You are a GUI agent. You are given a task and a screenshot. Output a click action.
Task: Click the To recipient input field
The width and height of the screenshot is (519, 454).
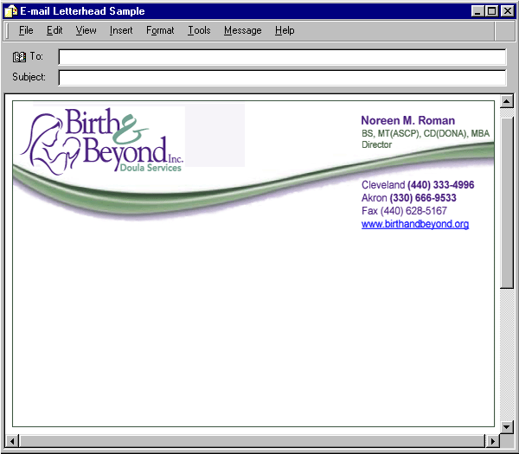click(x=282, y=57)
